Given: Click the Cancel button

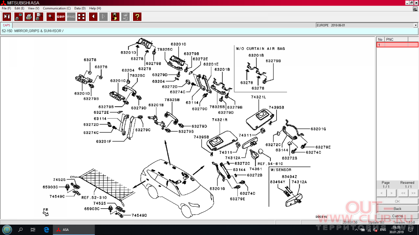Looking at the screenshot, I should (397, 216).
